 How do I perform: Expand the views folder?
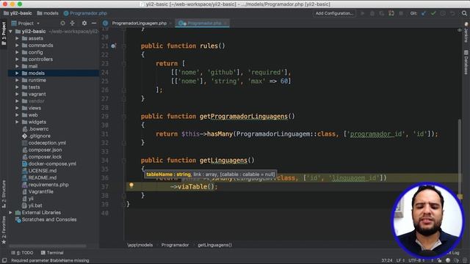point(17,108)
